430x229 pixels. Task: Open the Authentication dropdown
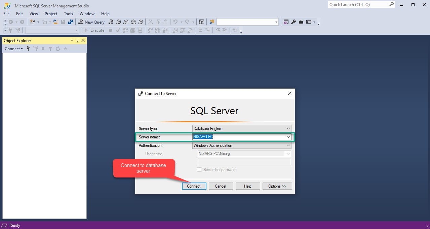(288, 145)
